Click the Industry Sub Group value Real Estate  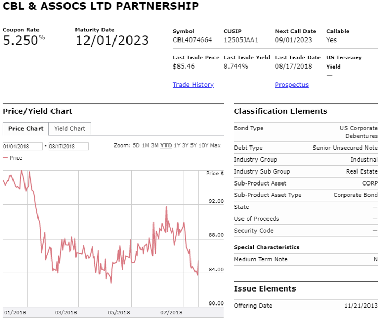tap(362, 171)
